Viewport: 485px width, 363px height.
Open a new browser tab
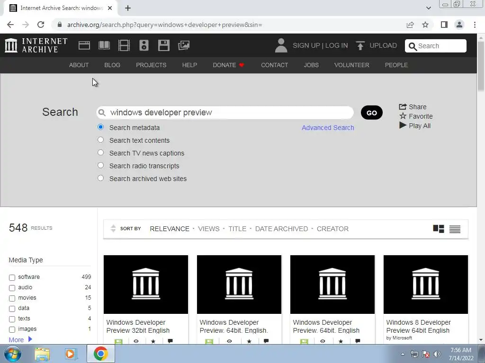click(128, 8)
